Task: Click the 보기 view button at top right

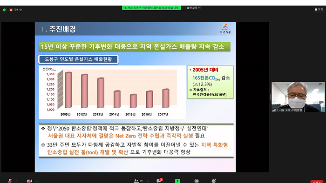Action: point(319,9)
